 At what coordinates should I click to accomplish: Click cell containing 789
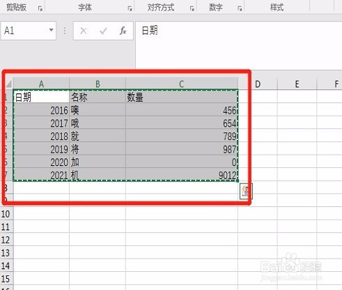182,136
